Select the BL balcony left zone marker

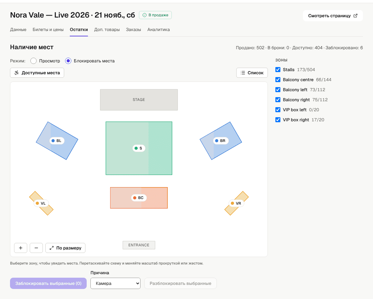coord(57,141)
